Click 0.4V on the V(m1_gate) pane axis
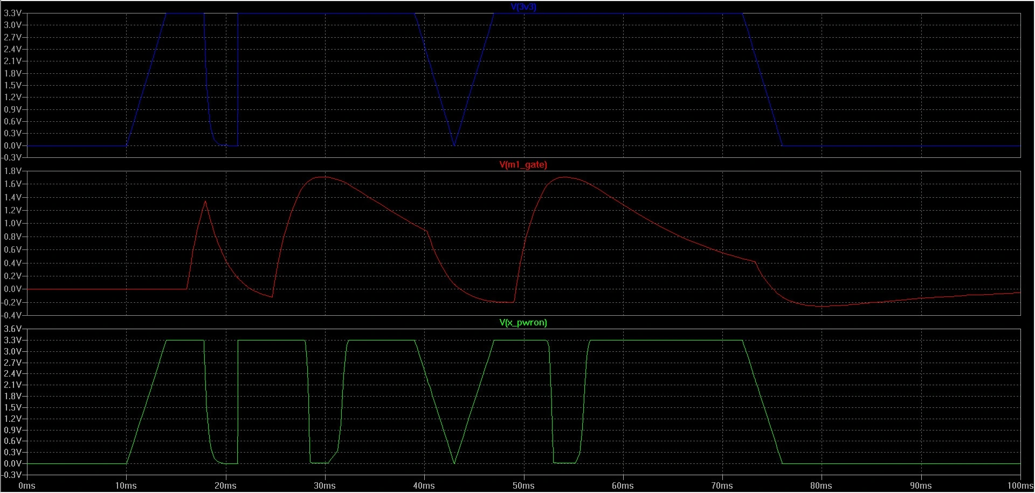Screen dimensions: 1035x493 point(13,263)
